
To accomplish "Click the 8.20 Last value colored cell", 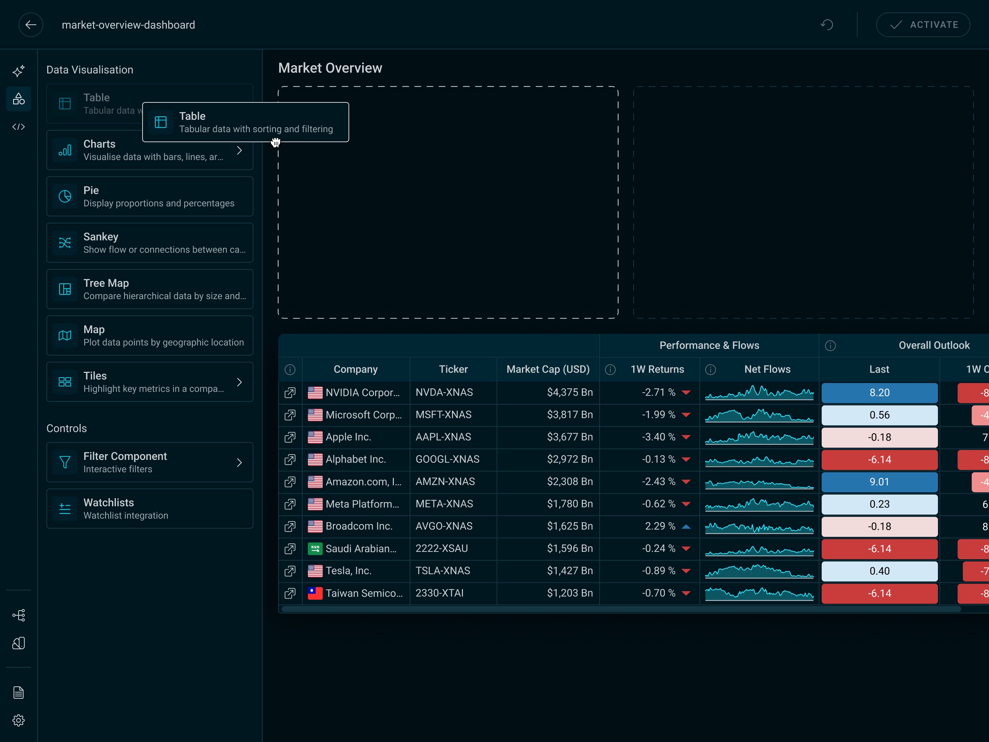I will click(879, 393).
